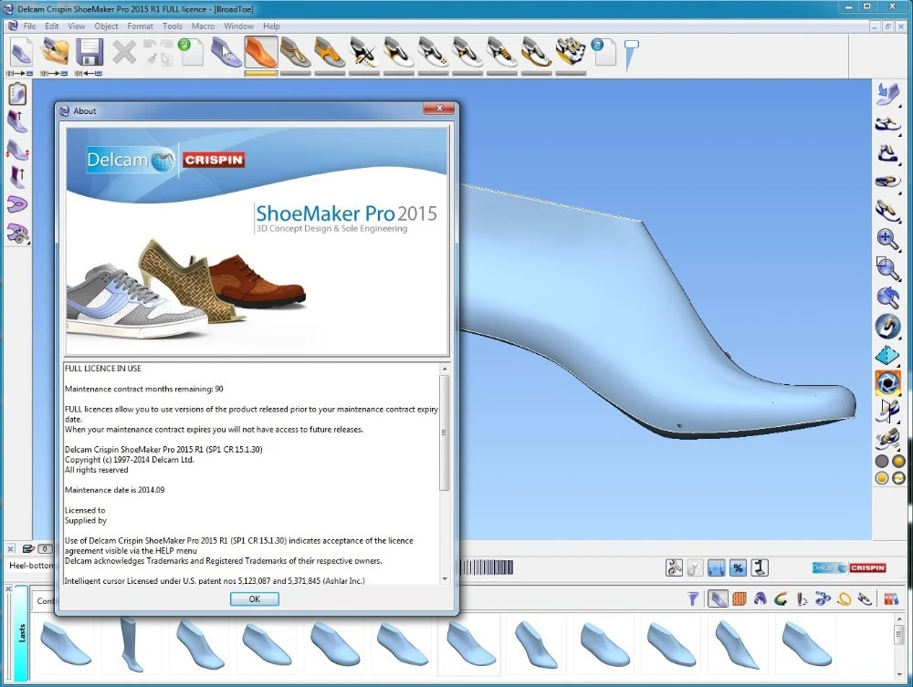Click the grey circle button in right toolbar
Image resolution: width=913 pixels, height=687 pixels.
coord(882,462)
